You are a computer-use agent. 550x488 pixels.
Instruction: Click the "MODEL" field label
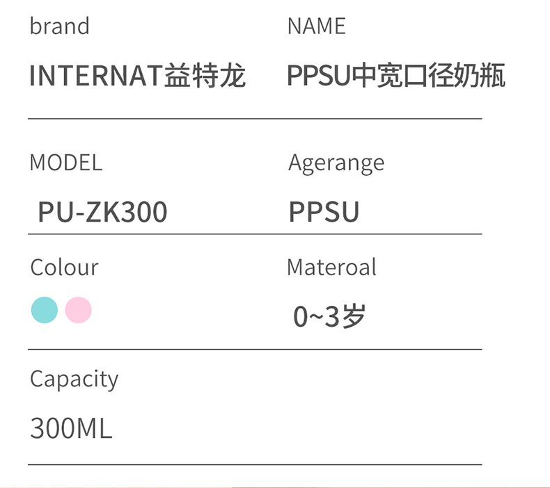65,163
